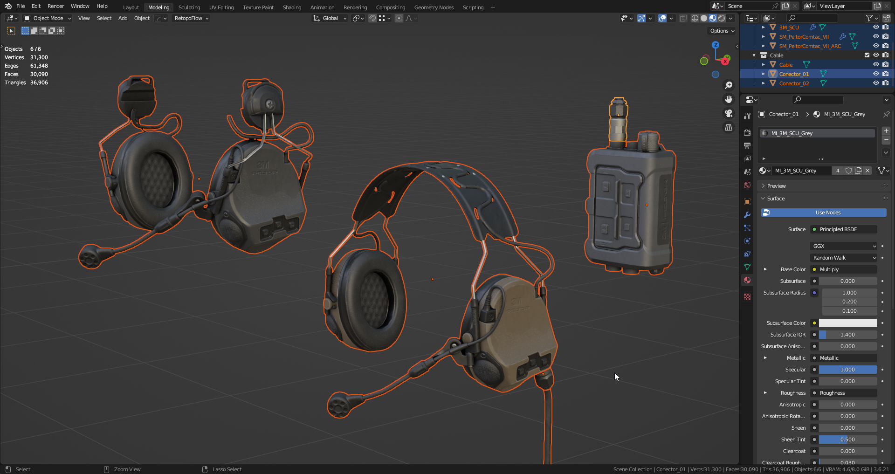Viewport: 895px width, 474px height.
Task: Switch to orthographic grid view icon
Action: pos(729,127)
